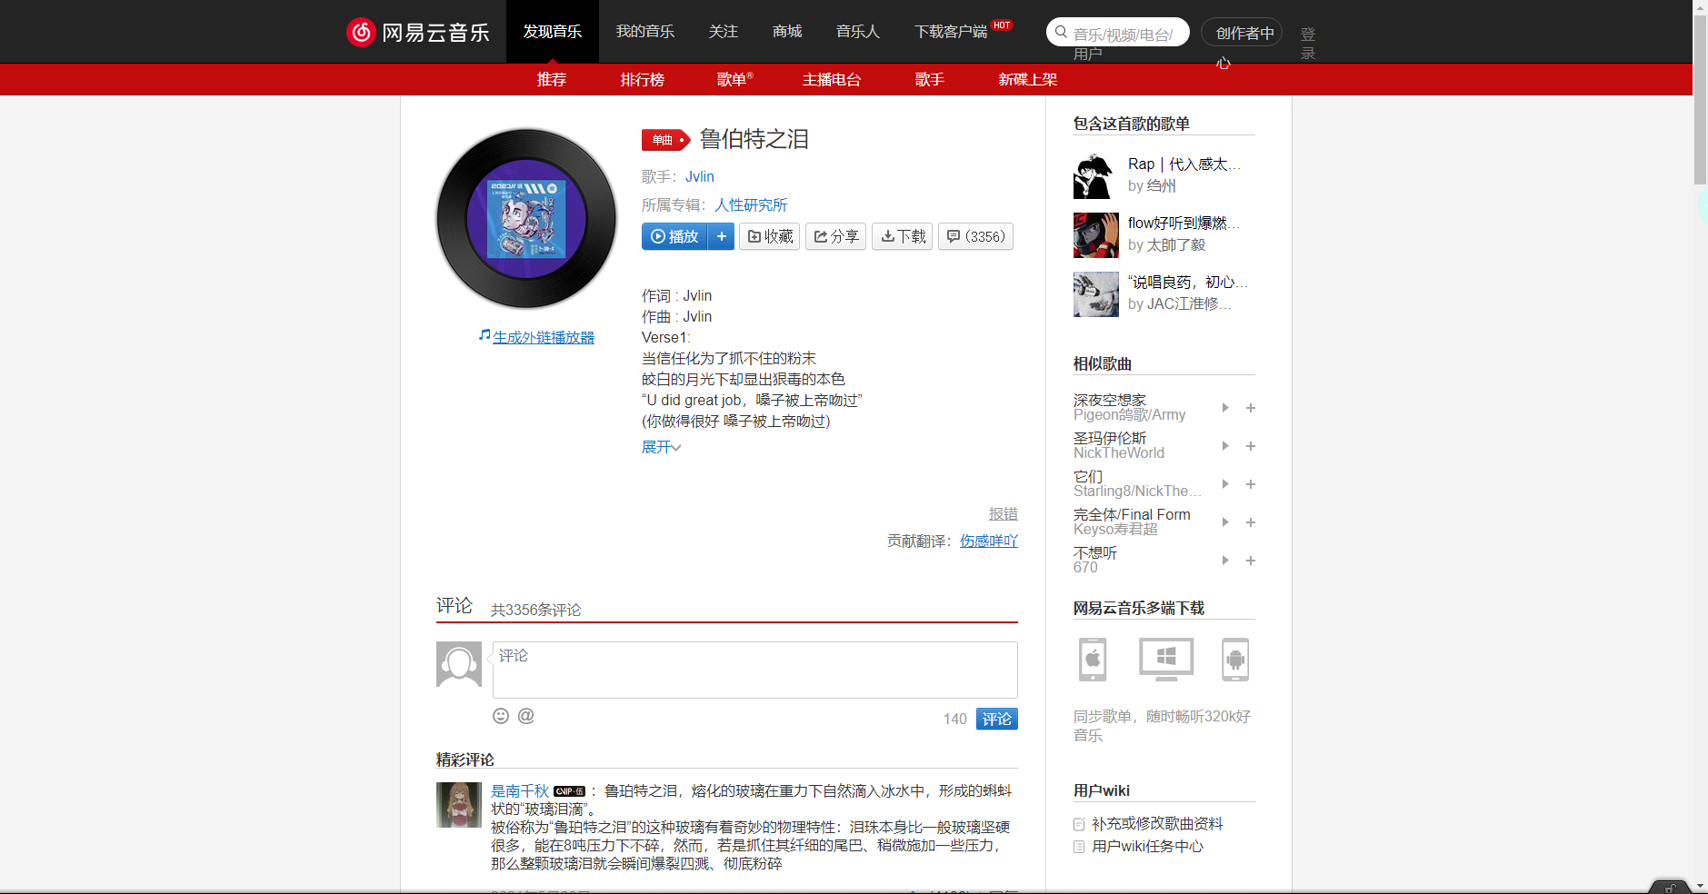
Task: Add song to playlist with the + icon
Action: pyautogui.click(x=722, y=236)
